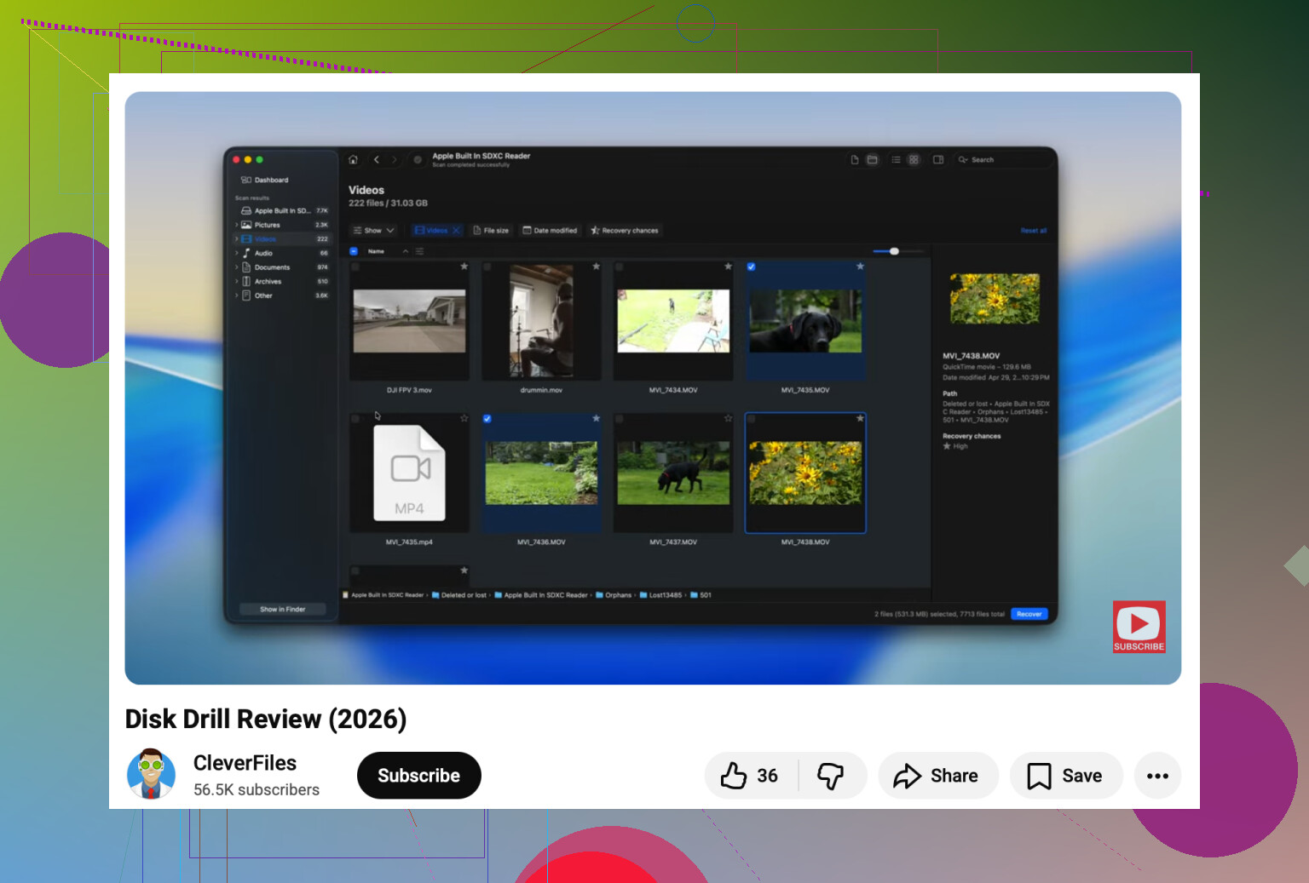Viewport: 1309px width, 883px height.
Task: Open the File size filter
Action: [491, 231]
